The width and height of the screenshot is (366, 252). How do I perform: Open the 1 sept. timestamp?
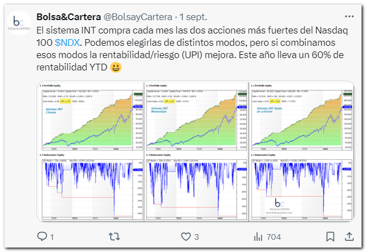[193, 17]
